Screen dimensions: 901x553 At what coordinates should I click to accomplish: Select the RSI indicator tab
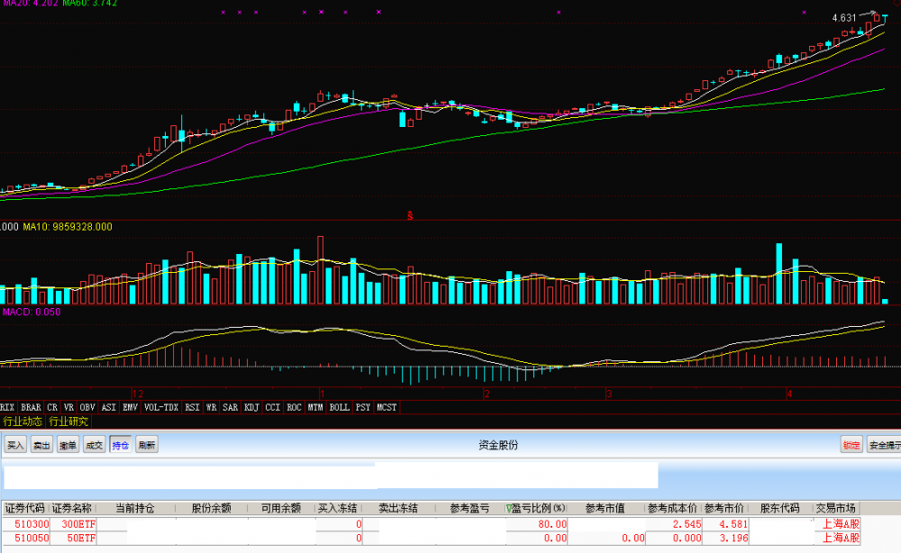point(192,407)
